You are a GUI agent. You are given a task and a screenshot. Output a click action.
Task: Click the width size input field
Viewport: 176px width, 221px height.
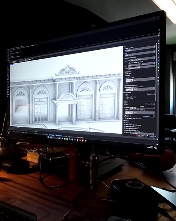pos(134,65)
